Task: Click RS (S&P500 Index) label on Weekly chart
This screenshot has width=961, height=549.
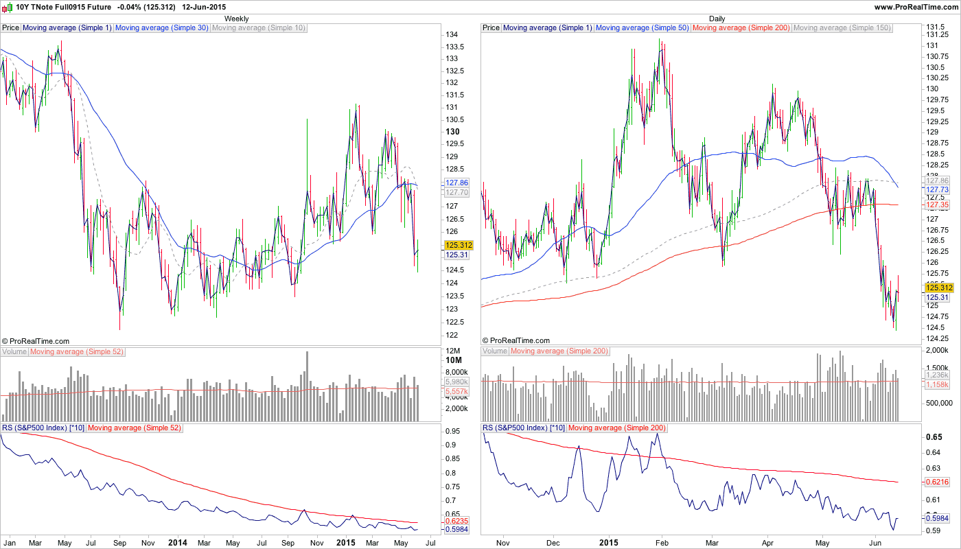Action: click(x=43, y=428)
